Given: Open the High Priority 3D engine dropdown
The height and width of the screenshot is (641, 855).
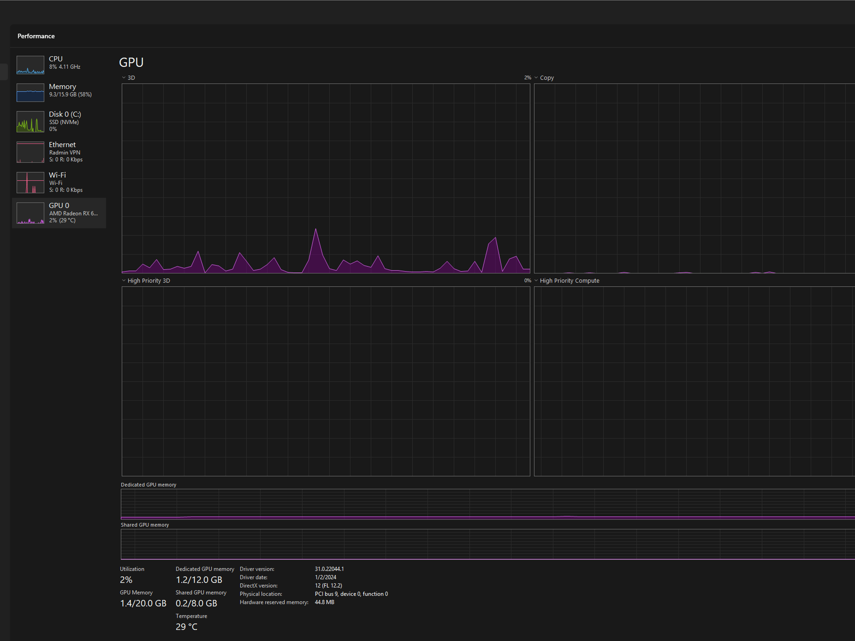Looking at the screenshot, I should 146,280.
